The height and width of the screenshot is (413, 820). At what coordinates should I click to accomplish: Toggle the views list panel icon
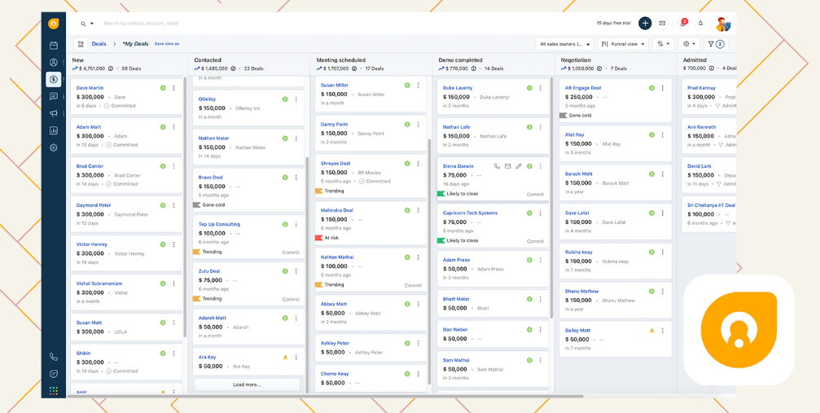coord(81,44)
